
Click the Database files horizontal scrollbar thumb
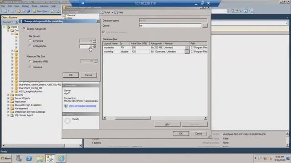(x=133, y=118)
